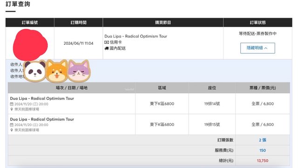This screenshot has height=168, width=298.
Task: Click the location pin in first ticket row
Action: pyautogui.click(x=12, y=109)
